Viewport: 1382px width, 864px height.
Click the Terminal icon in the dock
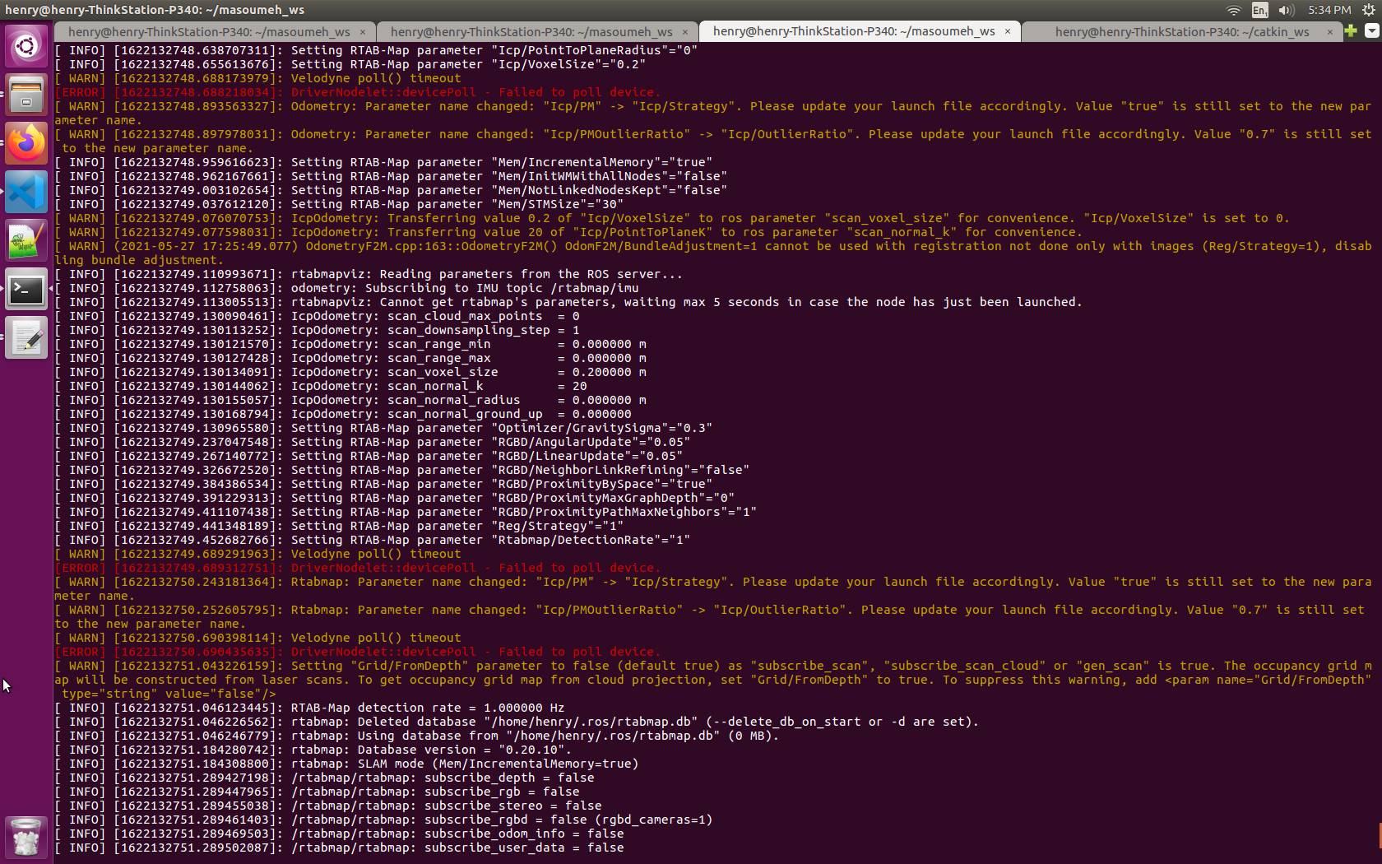(x=26, y=290)
